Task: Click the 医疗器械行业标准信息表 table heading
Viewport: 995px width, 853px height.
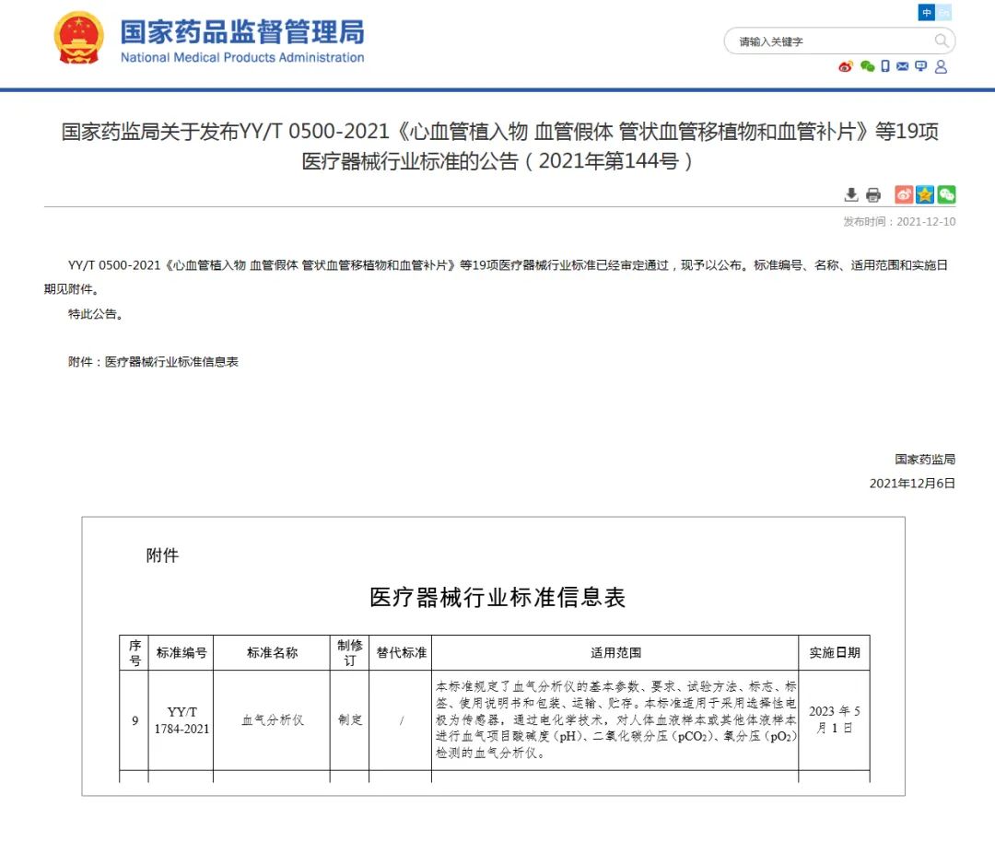Action: point(497,598)
